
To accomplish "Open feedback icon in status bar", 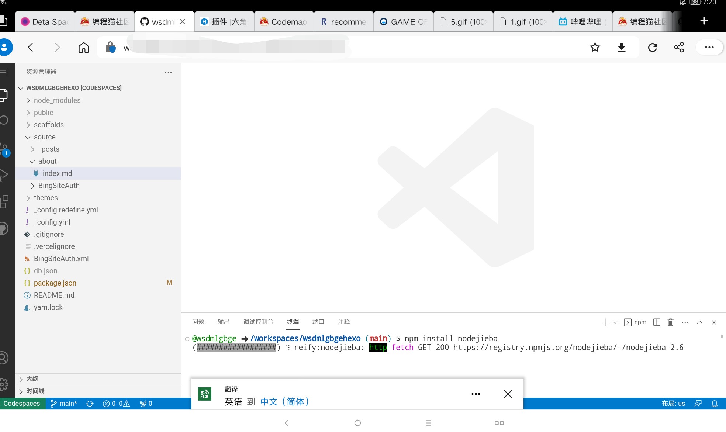I will [698, 404].
